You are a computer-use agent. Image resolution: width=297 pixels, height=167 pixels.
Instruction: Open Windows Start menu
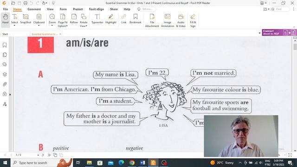point(5,163)
